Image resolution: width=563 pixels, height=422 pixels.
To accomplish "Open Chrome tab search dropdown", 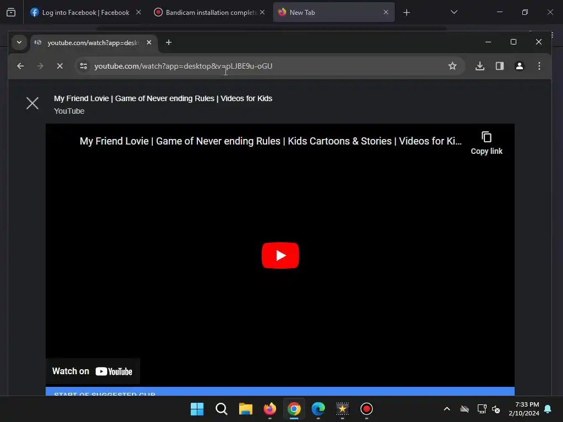I will tap(19, 42).
